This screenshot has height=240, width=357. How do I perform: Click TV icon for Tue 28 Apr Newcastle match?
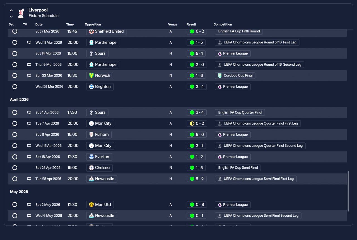tap(29, 179)
